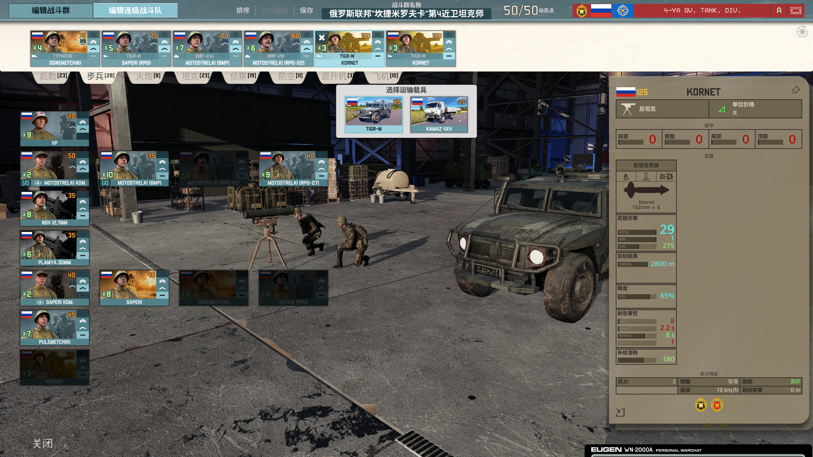The image size is (813, 457).
Task: Select the MOTOSTRELKI (RPG-27) unit card
Action: click(293, 169)
